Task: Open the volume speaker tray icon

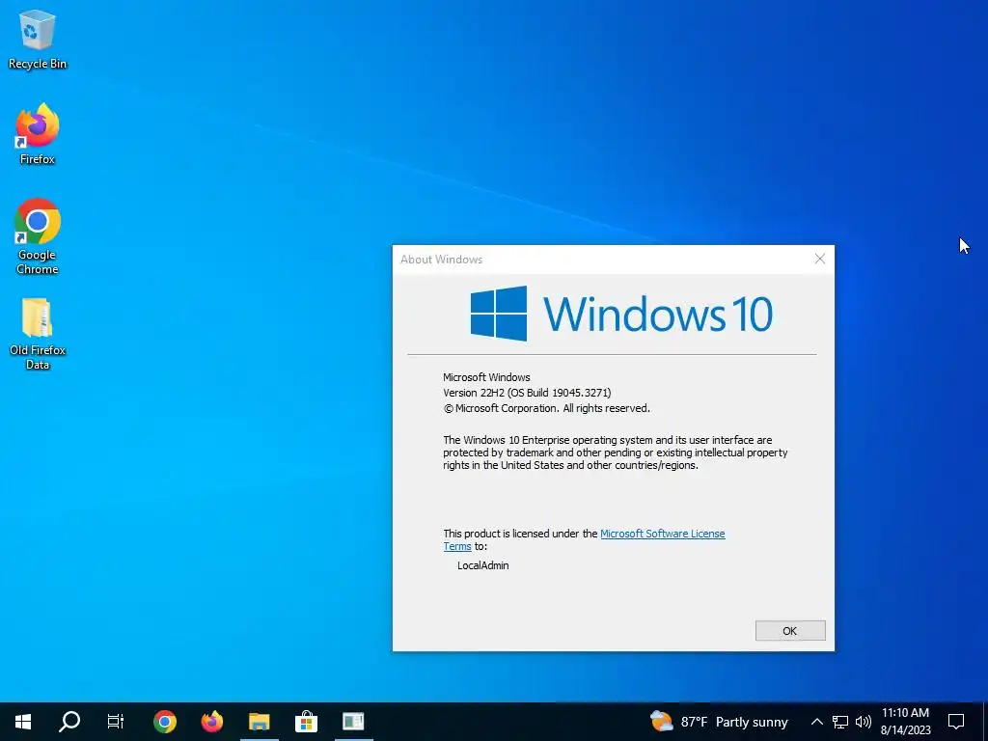Action: tap(864, 722)
